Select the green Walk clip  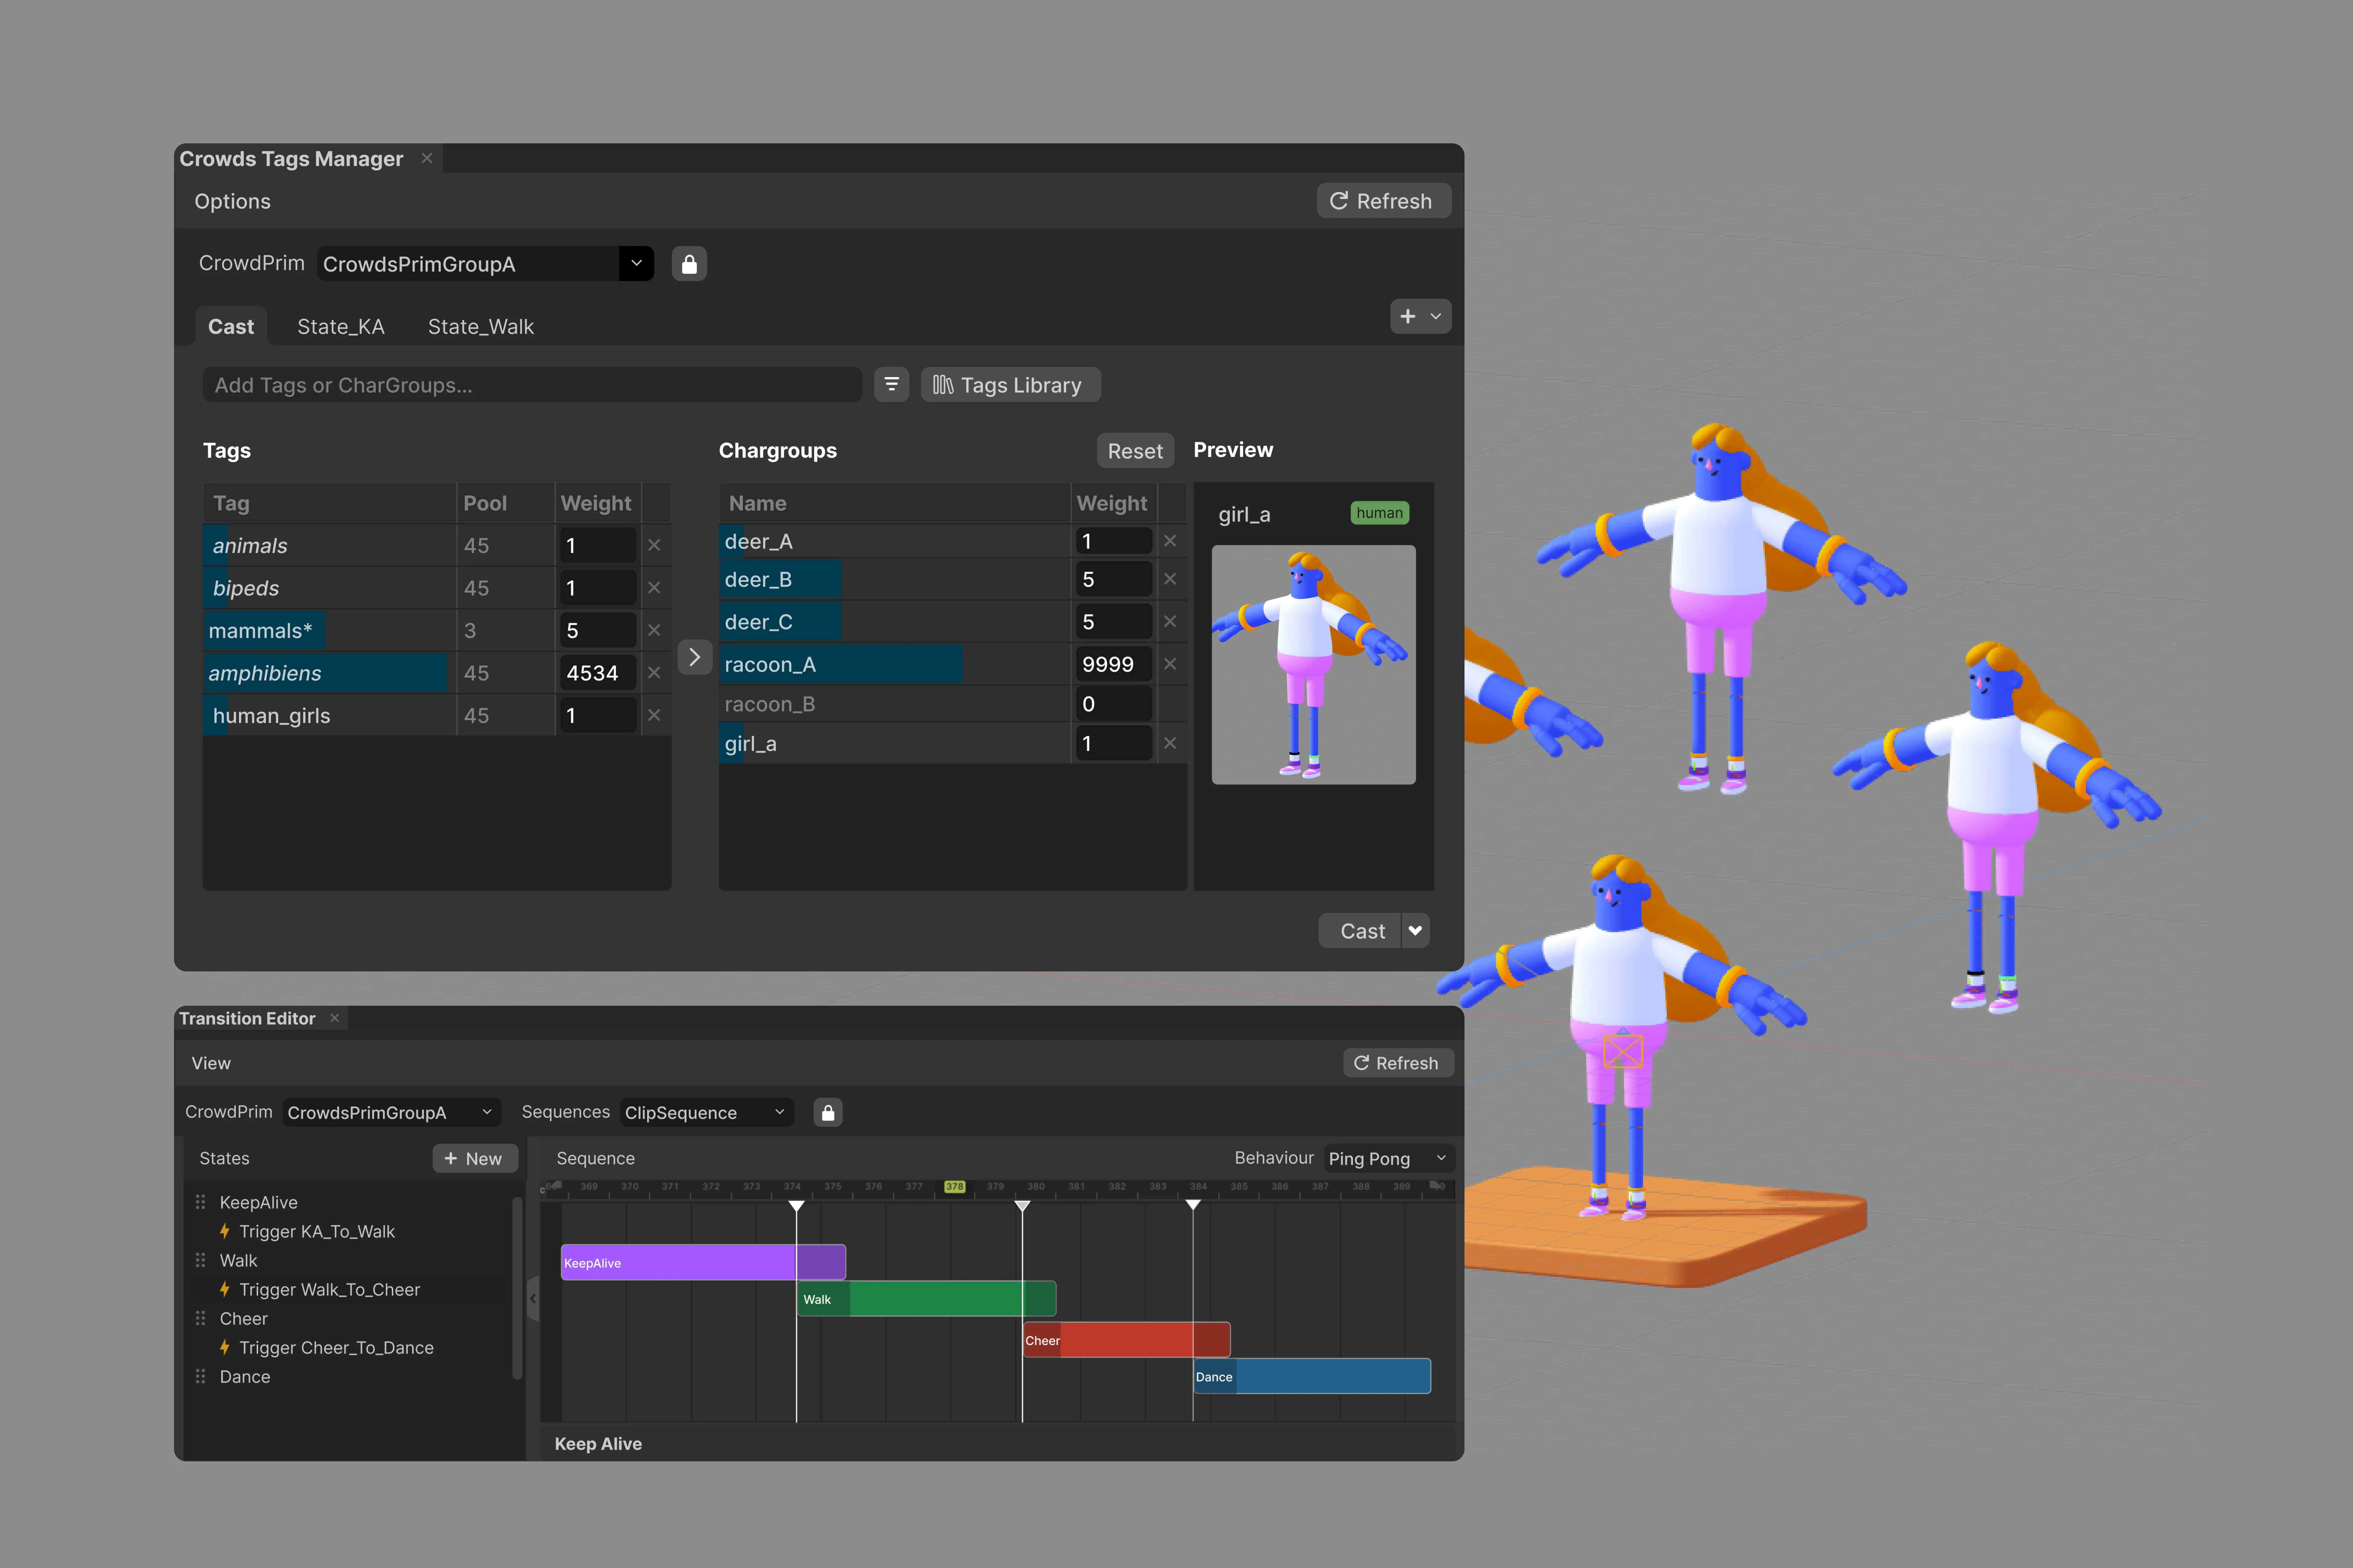click(926, 1299)
